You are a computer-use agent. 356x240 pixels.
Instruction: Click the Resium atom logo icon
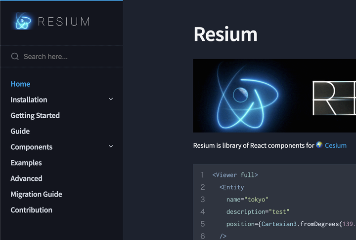pyautogui.click(x=23, y=21)
